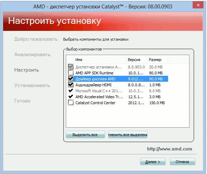207x174 pixels.
Task: Select the Анализировать step in sidebar
Action: click(x=32, y=54)
